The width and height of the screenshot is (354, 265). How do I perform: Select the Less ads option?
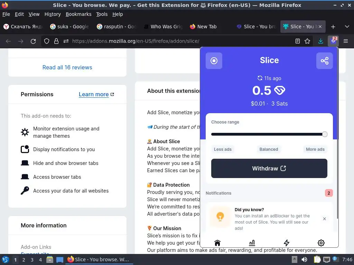point(223,149)
